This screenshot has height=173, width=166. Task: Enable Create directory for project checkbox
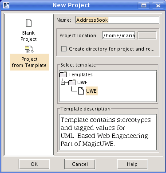pyautogui.click(x=64, y=49)
